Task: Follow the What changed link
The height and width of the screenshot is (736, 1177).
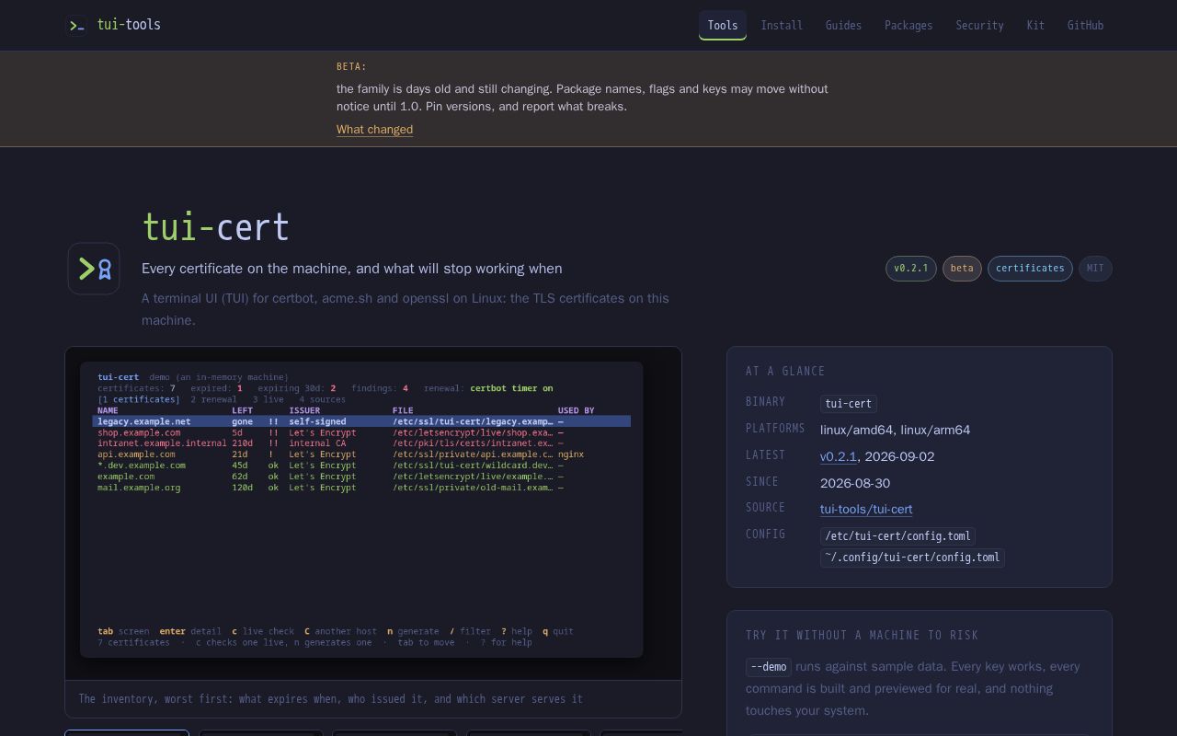Action: pos(374,130)
